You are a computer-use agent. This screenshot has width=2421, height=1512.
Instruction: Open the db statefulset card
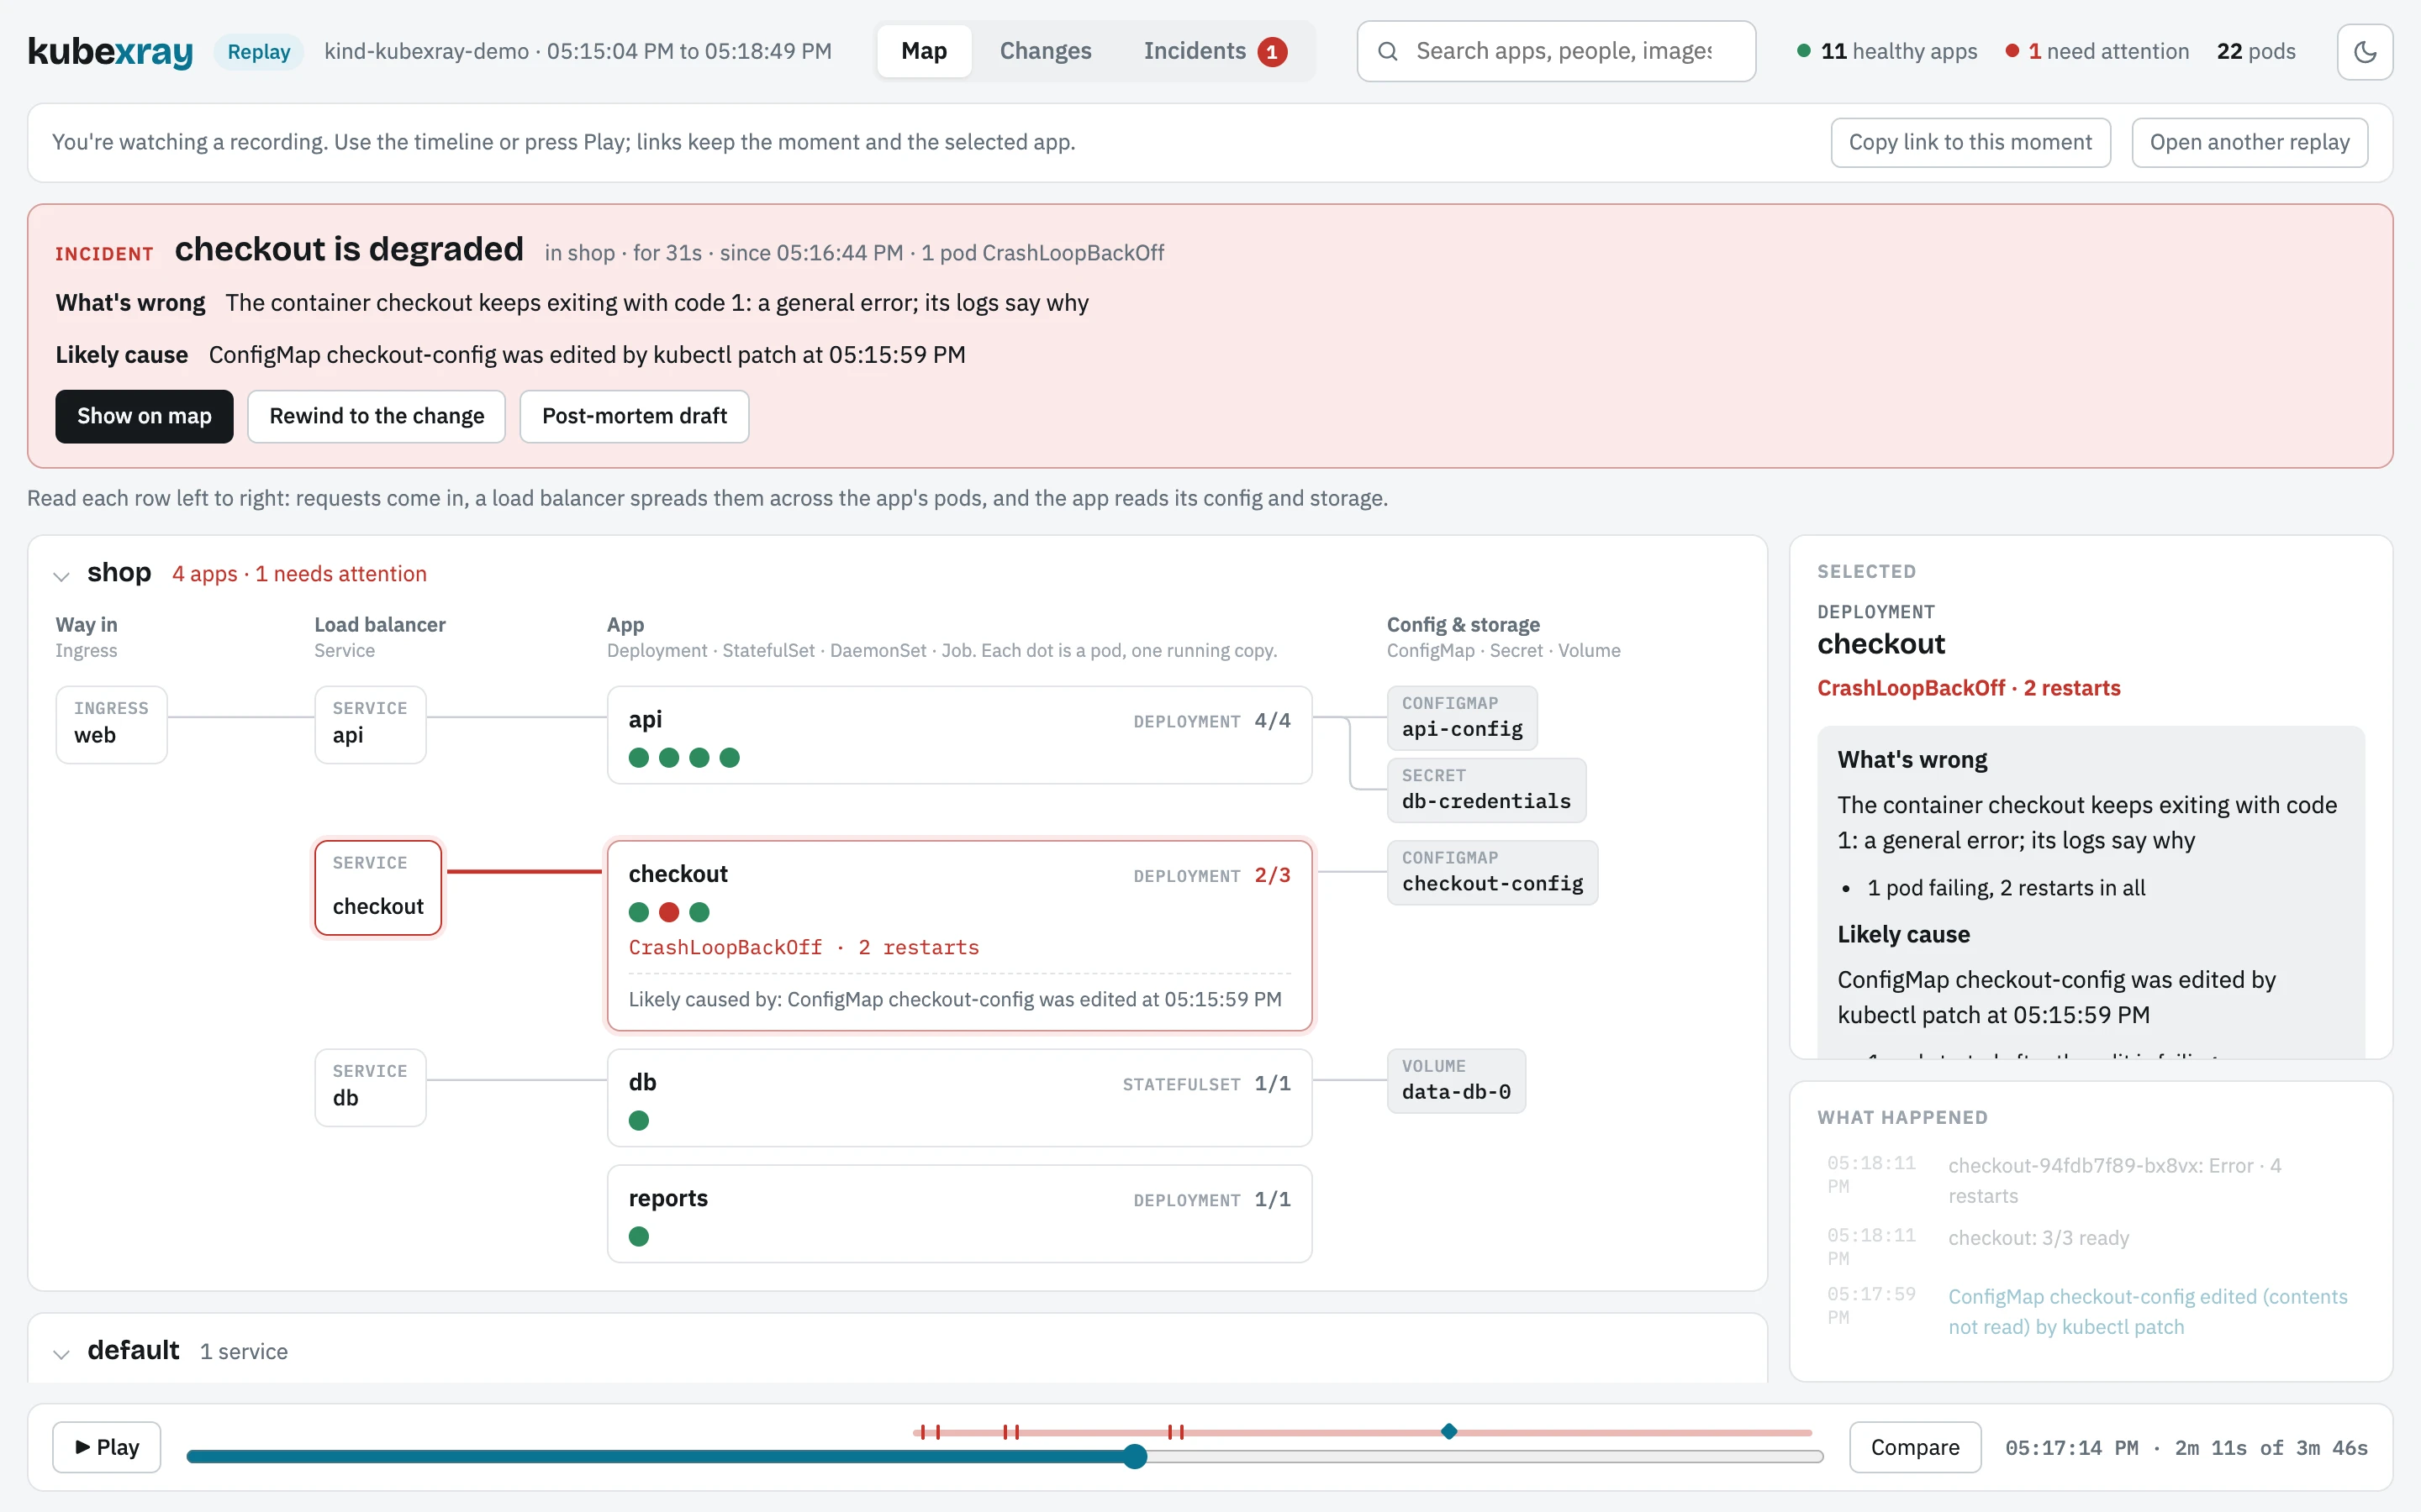959,1098
